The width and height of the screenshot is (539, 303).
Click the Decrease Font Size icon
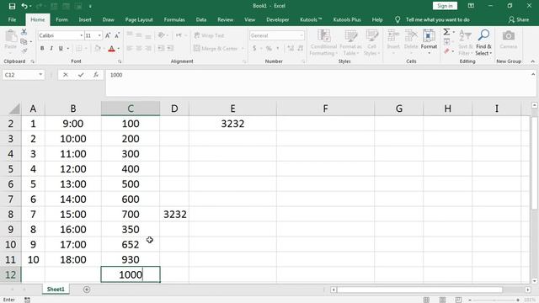pyautogui.click(x=117, y=35)
